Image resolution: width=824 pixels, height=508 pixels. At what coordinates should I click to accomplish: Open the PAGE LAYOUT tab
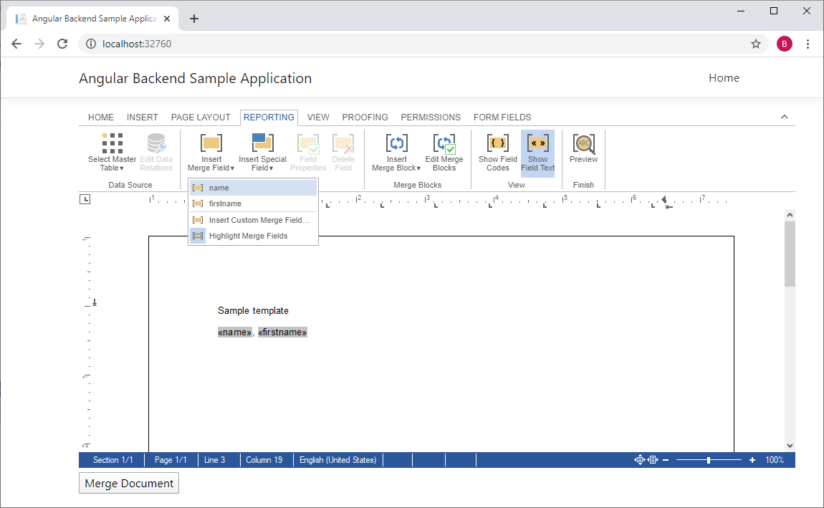(x=201, y=118)
